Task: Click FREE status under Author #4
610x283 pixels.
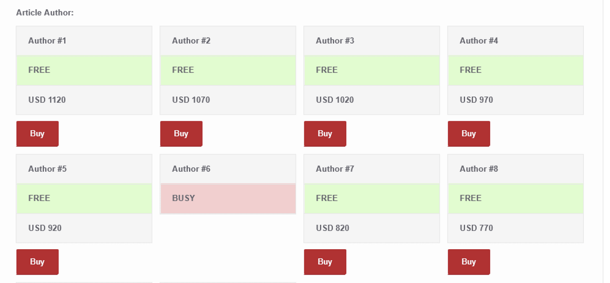Action: 516,70
